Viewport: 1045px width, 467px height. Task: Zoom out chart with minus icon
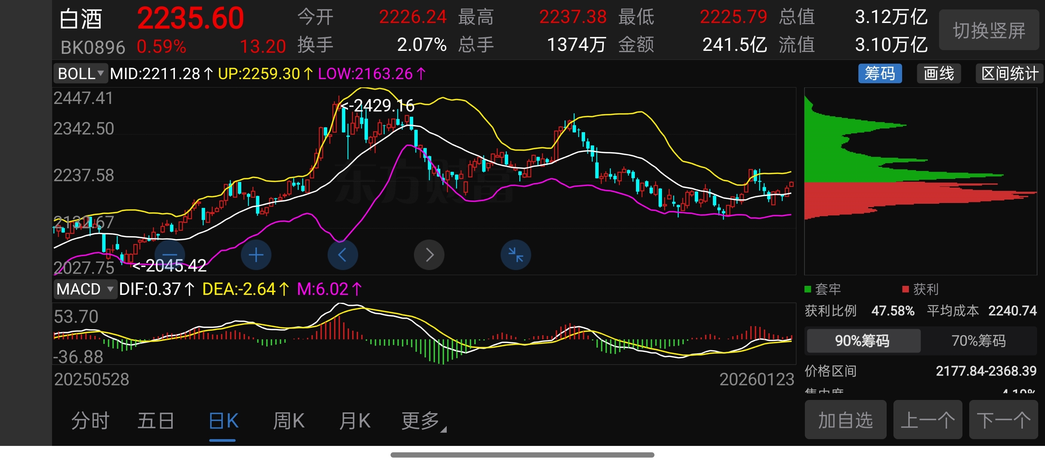pyautogui.click(x=170, y=255)
